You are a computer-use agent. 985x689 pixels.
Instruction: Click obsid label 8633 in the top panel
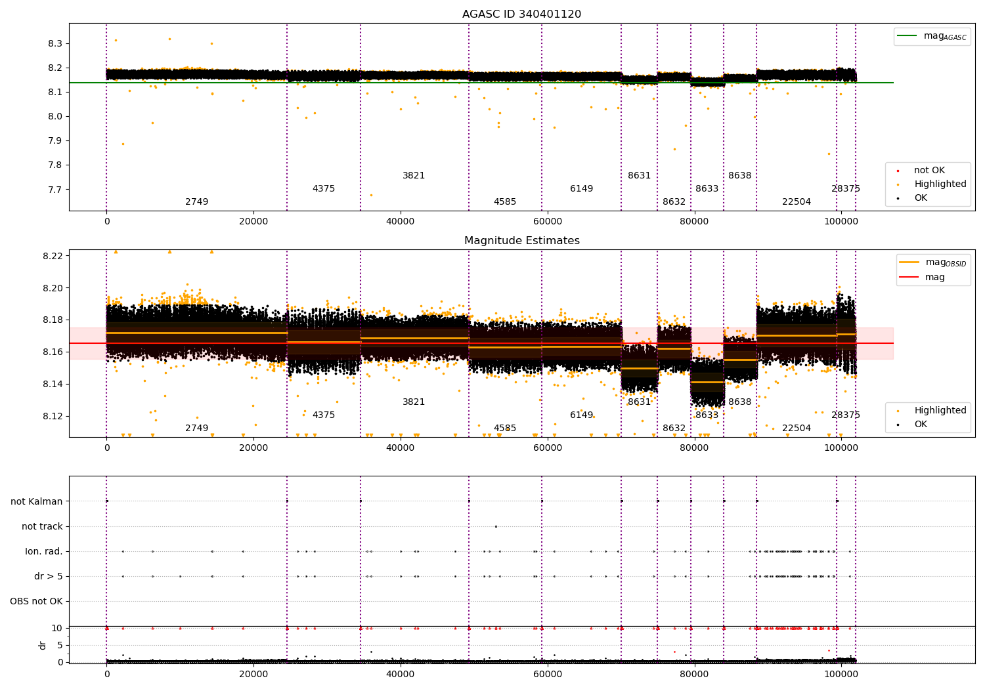tap(707, 189)
